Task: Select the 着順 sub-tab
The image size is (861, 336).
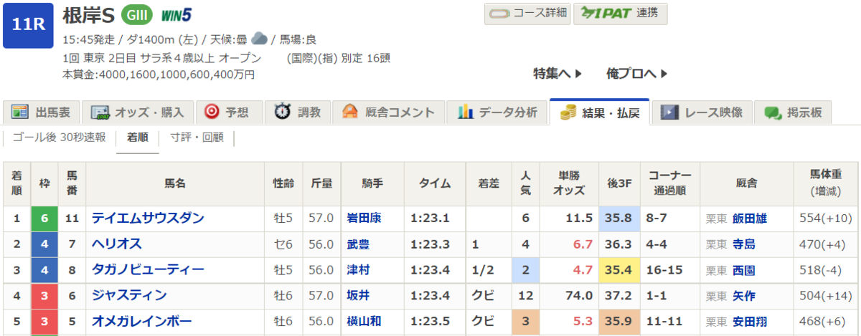Action: pyautogui.click(x=138, y=138)
